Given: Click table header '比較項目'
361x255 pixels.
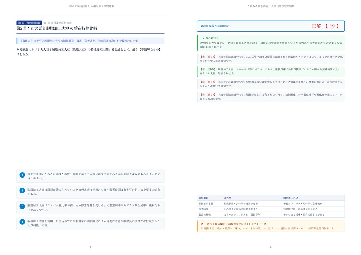Looking at the screenshot, I should [x=203, y=198].
